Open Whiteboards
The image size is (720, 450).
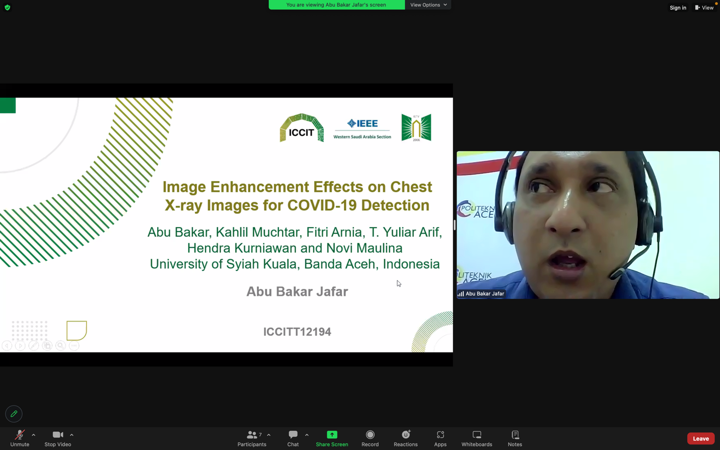click(x=476, y=438)
